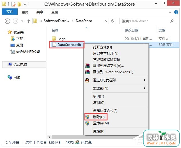
Task: Open 下载 in the navigation pane
Action: (x=20, y=39)
